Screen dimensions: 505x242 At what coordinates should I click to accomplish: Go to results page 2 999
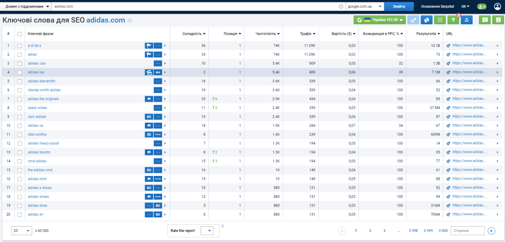click(428, 231)
